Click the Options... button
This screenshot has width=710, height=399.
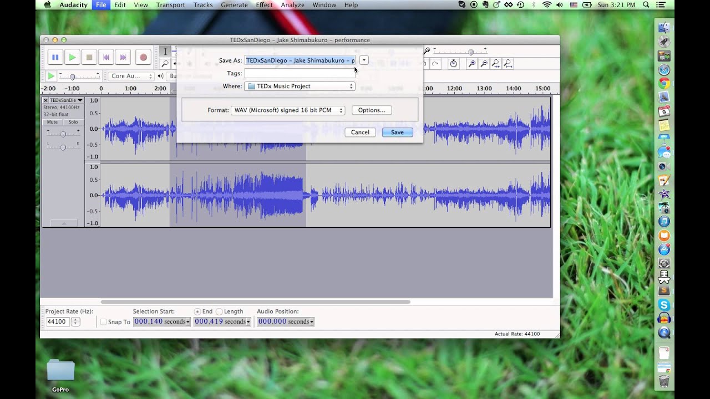tap(372, 110)
